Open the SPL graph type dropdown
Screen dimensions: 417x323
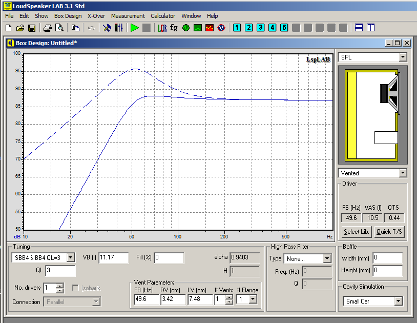(403, 57)
